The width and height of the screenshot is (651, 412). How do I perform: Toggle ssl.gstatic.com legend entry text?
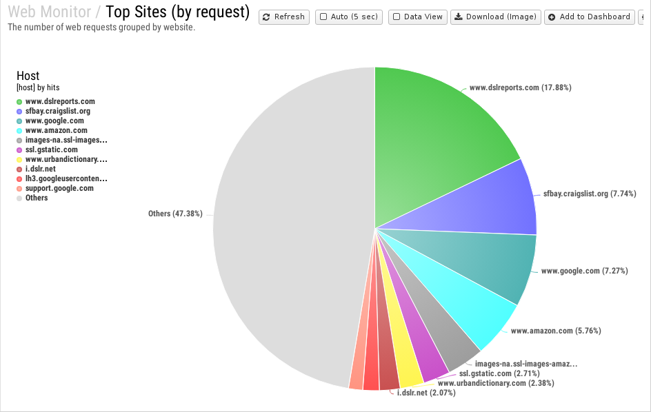(52, 150)
